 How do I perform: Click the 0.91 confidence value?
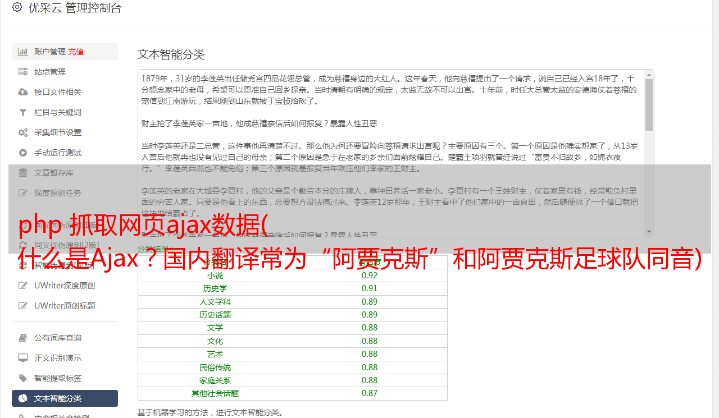coord(370,288)
